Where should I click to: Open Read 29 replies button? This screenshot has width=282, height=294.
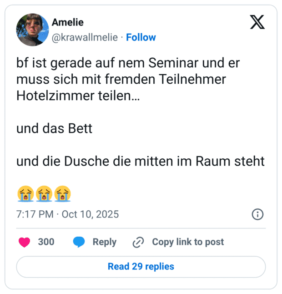coord(141,267)
